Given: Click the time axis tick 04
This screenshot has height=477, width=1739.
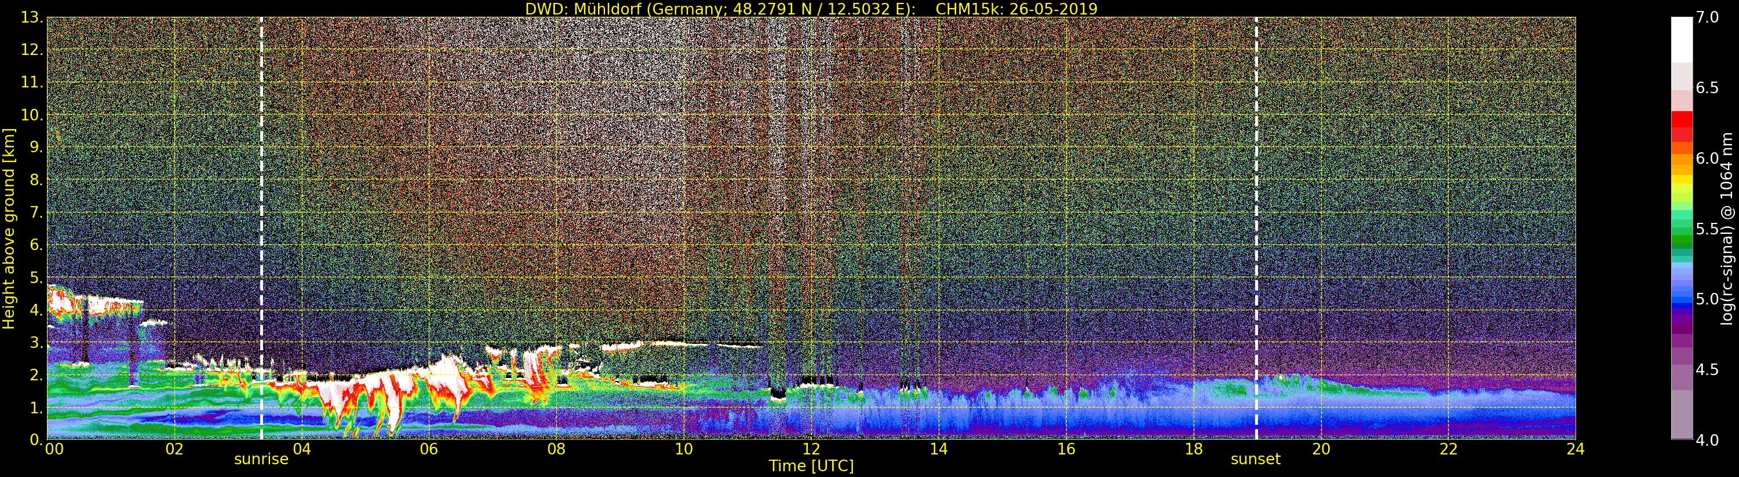Looking at the screenshot, I should [x=302, y=449].
